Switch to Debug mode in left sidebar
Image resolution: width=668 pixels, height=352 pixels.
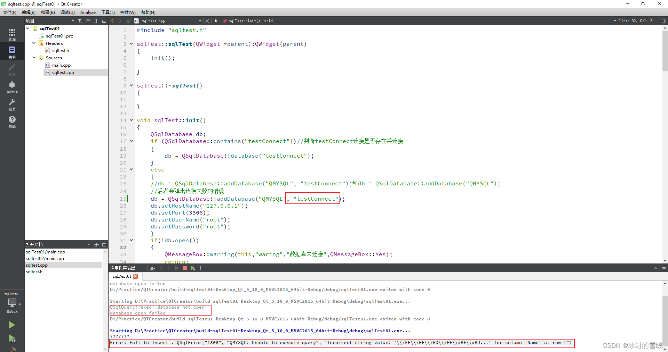pyautogui.click(x=12, y=86)
